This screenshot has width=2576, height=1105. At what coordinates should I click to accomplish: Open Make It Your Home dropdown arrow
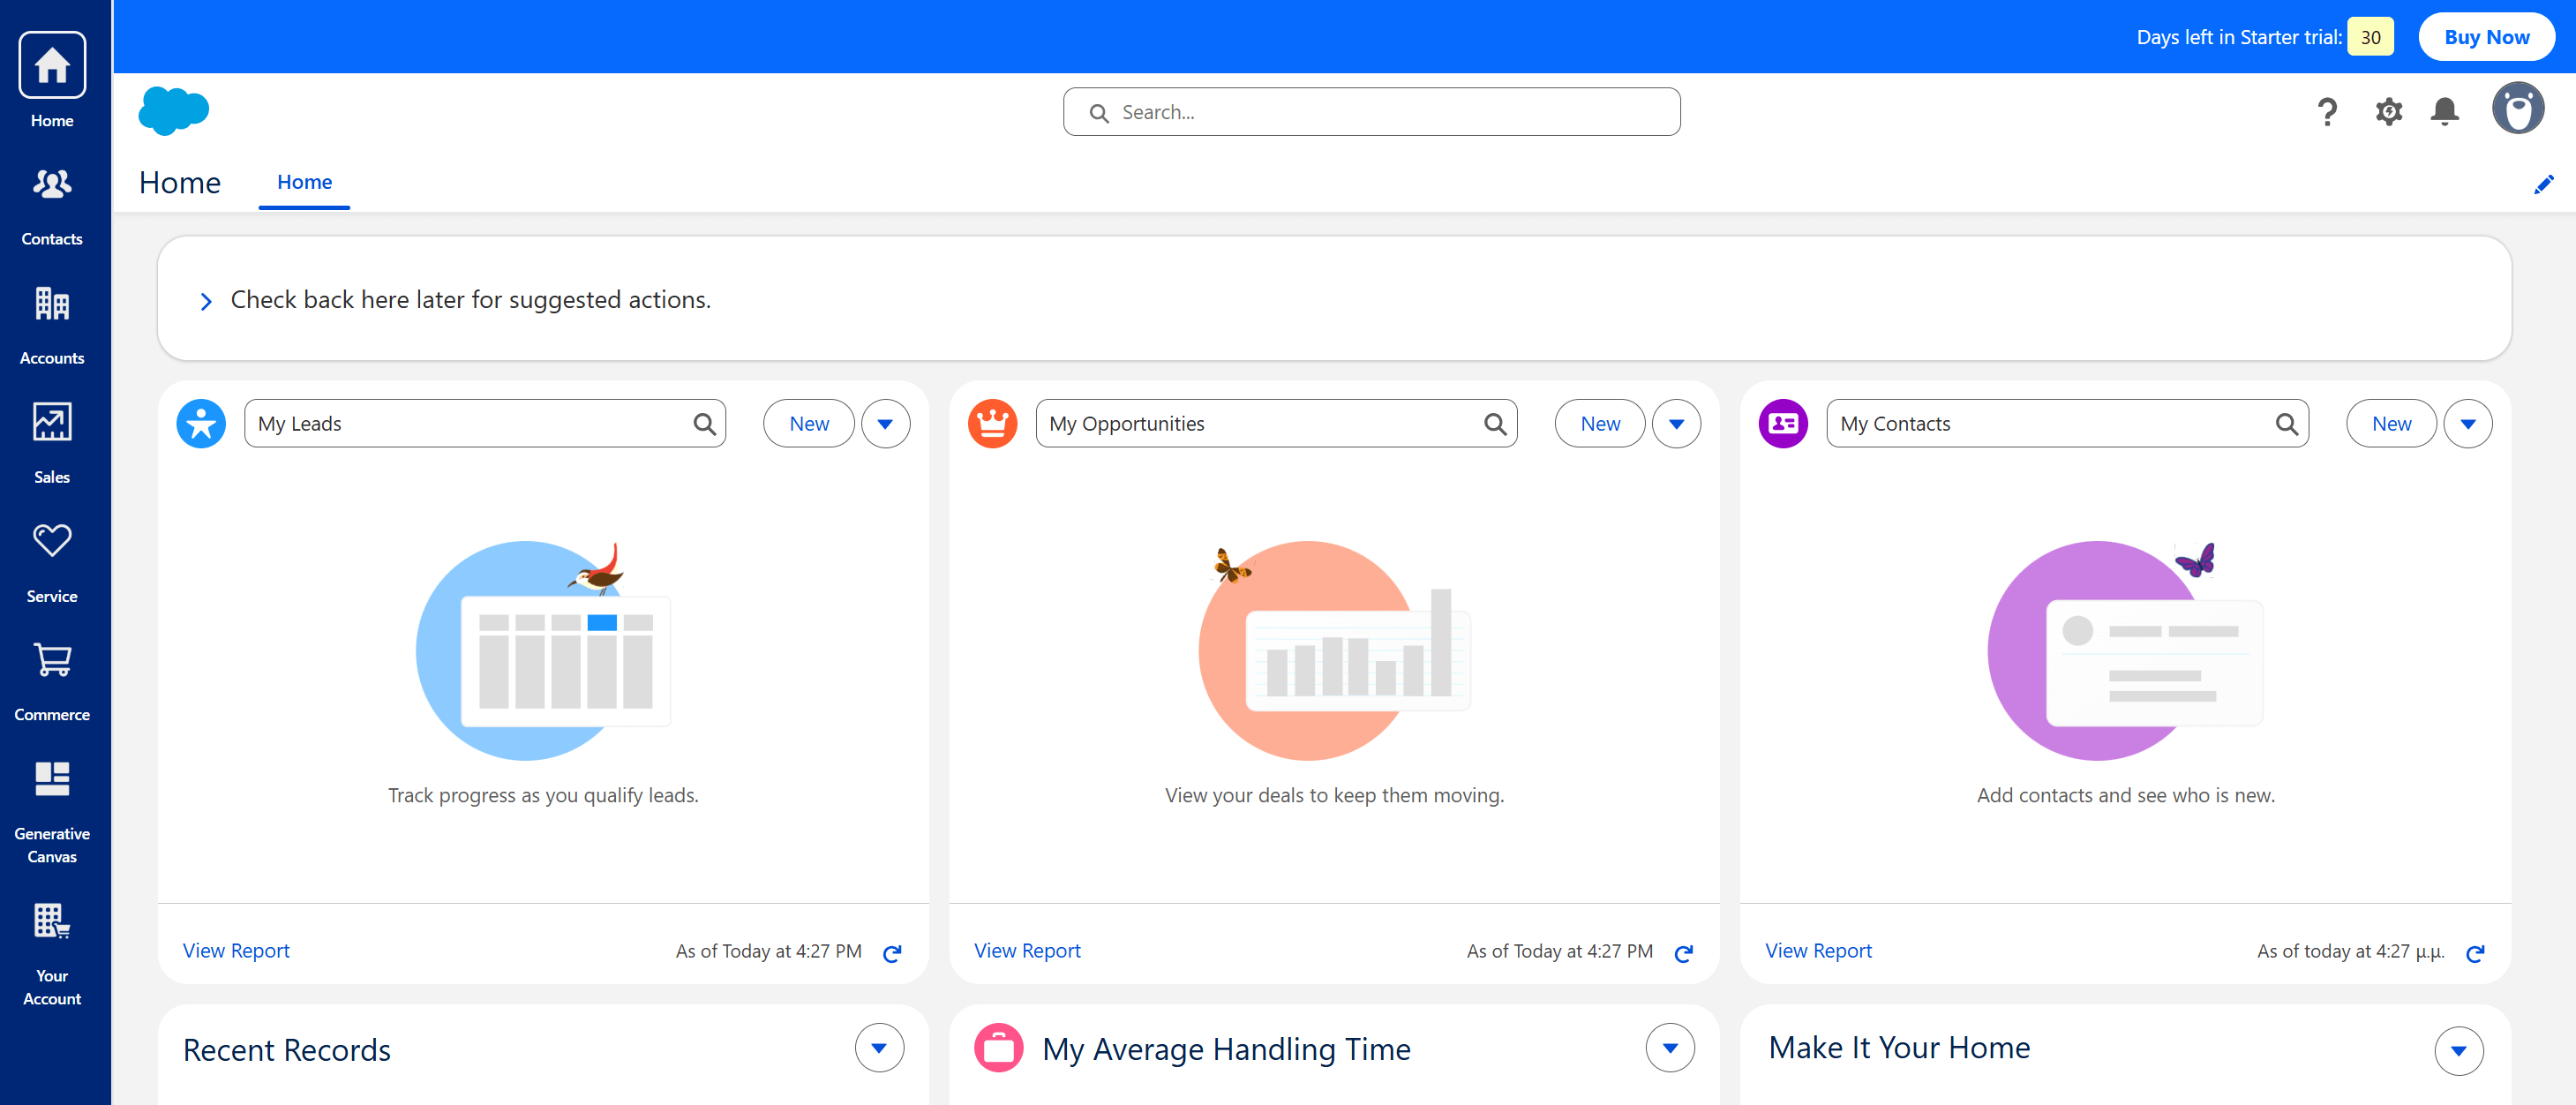coord(2459,1051)
